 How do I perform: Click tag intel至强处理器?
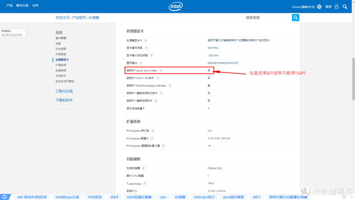pyautogui.click(x=139, y=197)
